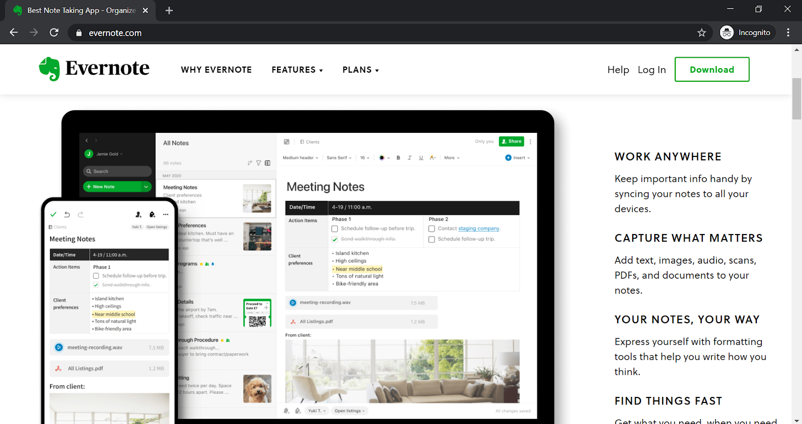802x424 pixels.
Task: Click the reminder bell icon at the note bottom
Action: coord(287,411)
